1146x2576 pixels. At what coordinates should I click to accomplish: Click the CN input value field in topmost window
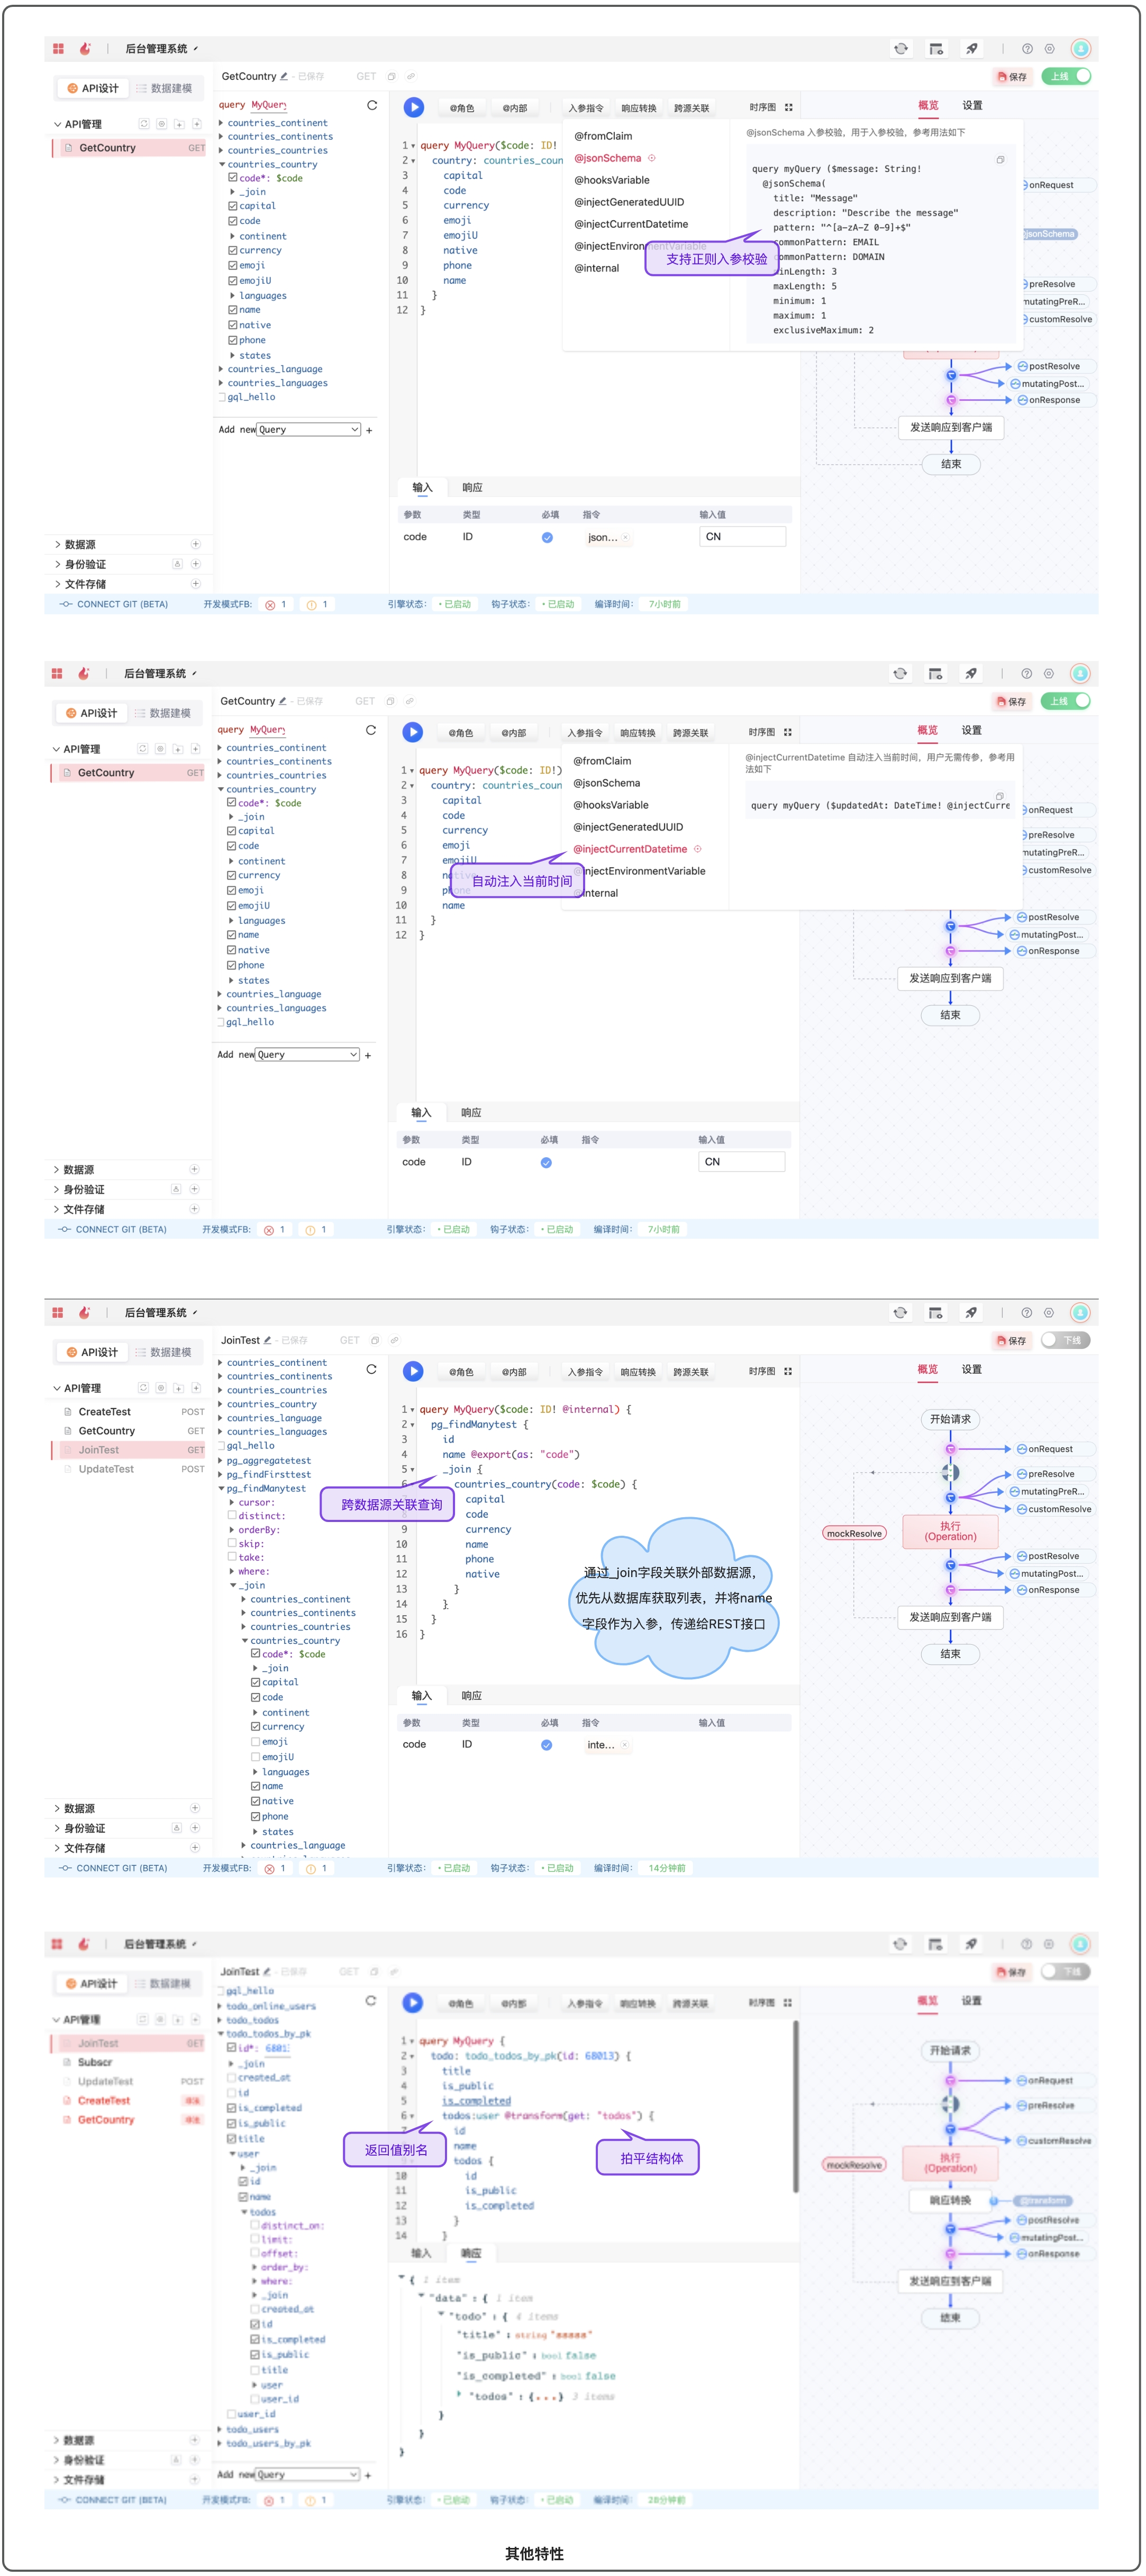(x=742, y=537)
